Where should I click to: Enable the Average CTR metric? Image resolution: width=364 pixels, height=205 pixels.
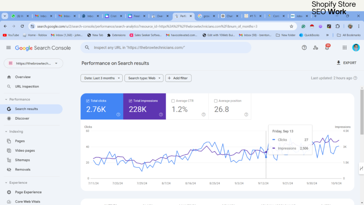[173, 101]
